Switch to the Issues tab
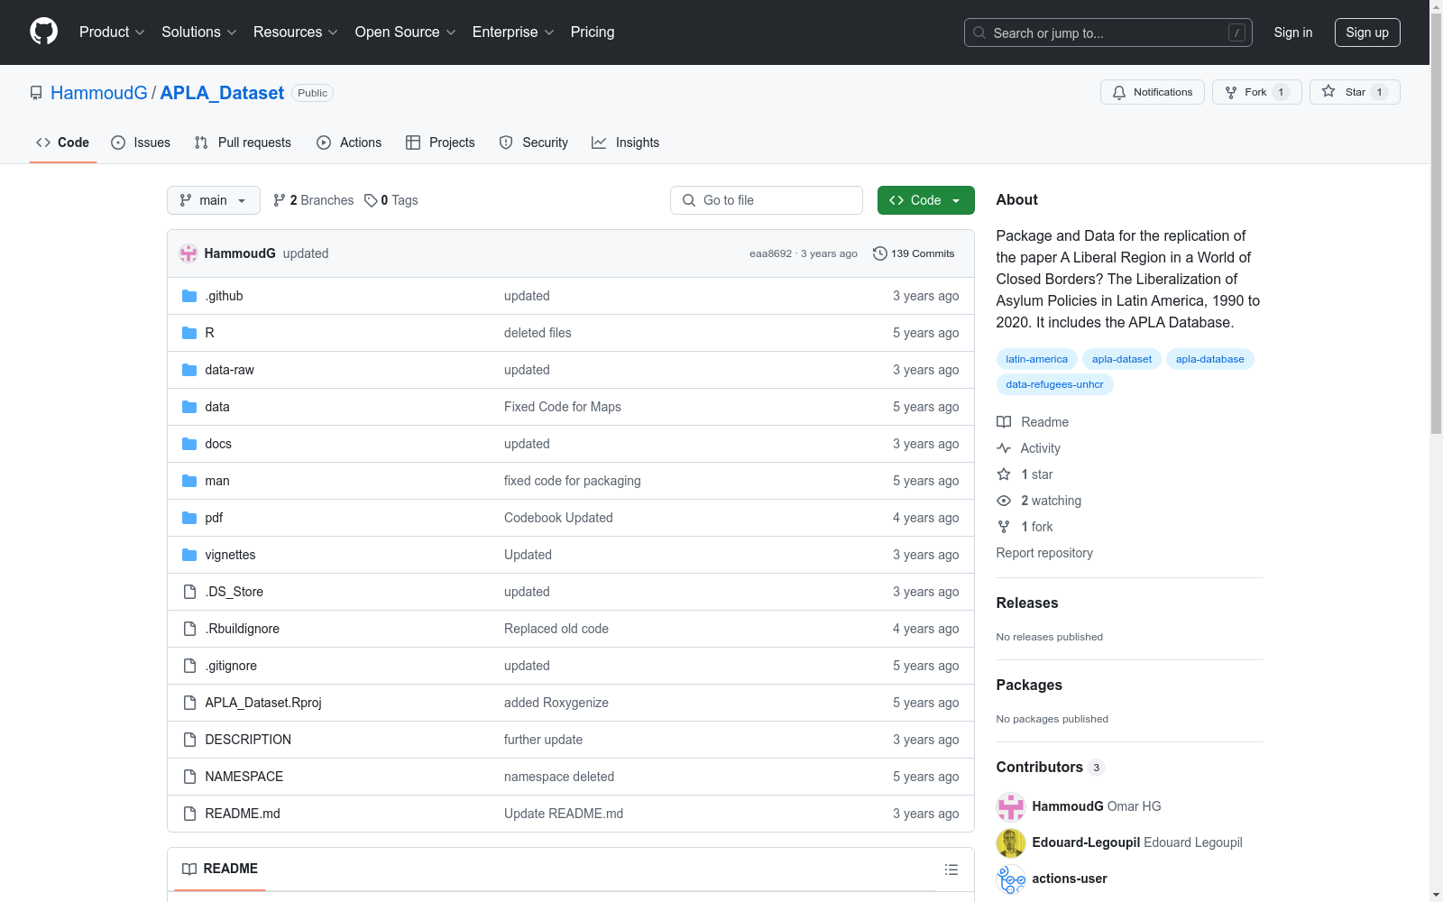This screenshot has height=902, width=1443. (x=141, y=143)
